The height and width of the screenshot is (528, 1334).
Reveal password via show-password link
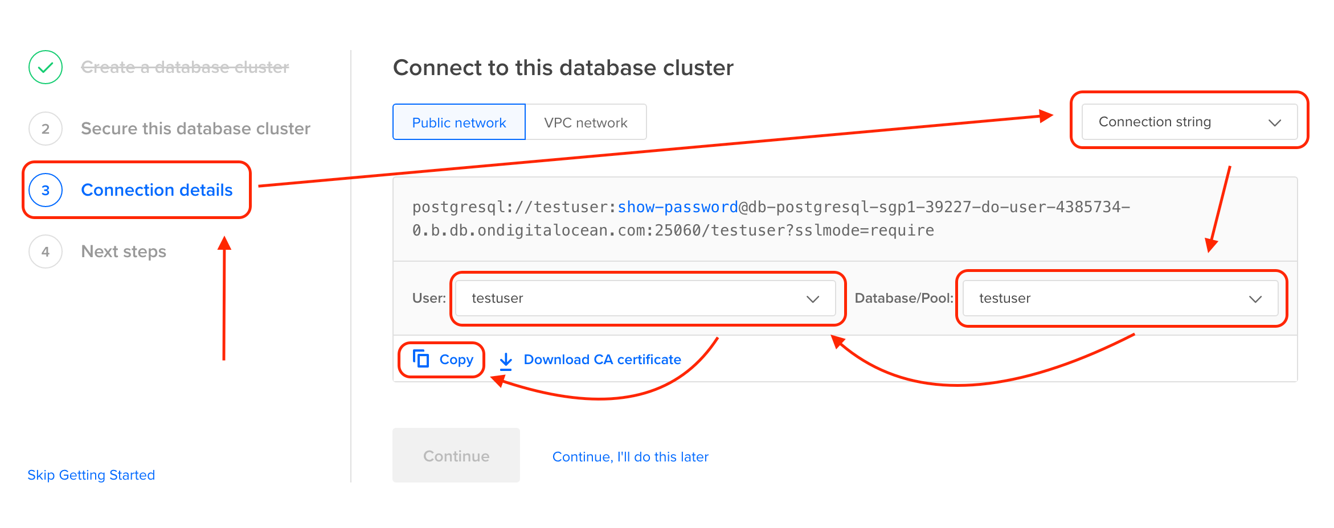click(x=677, y=207)
